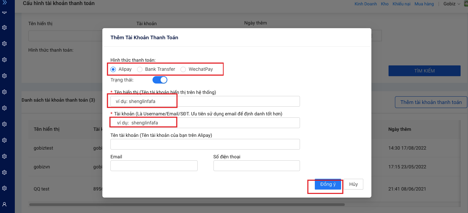
Task: Choose WechatPay radio option
Action: click(183, 69)
